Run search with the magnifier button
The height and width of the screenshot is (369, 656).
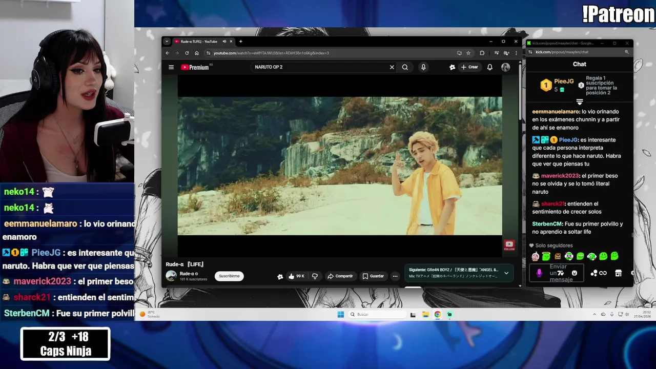(x=405, y=67)
